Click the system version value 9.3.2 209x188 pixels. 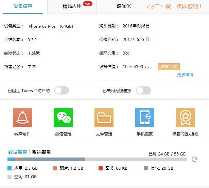click(x=32, y=40)
